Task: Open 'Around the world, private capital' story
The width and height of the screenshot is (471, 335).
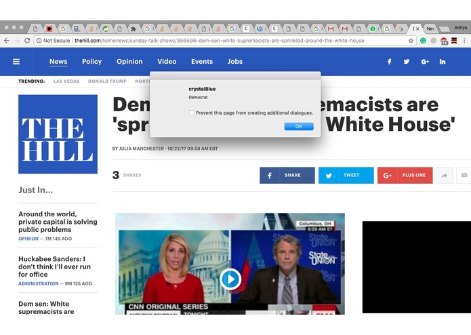Action: [x=58, y=222]
